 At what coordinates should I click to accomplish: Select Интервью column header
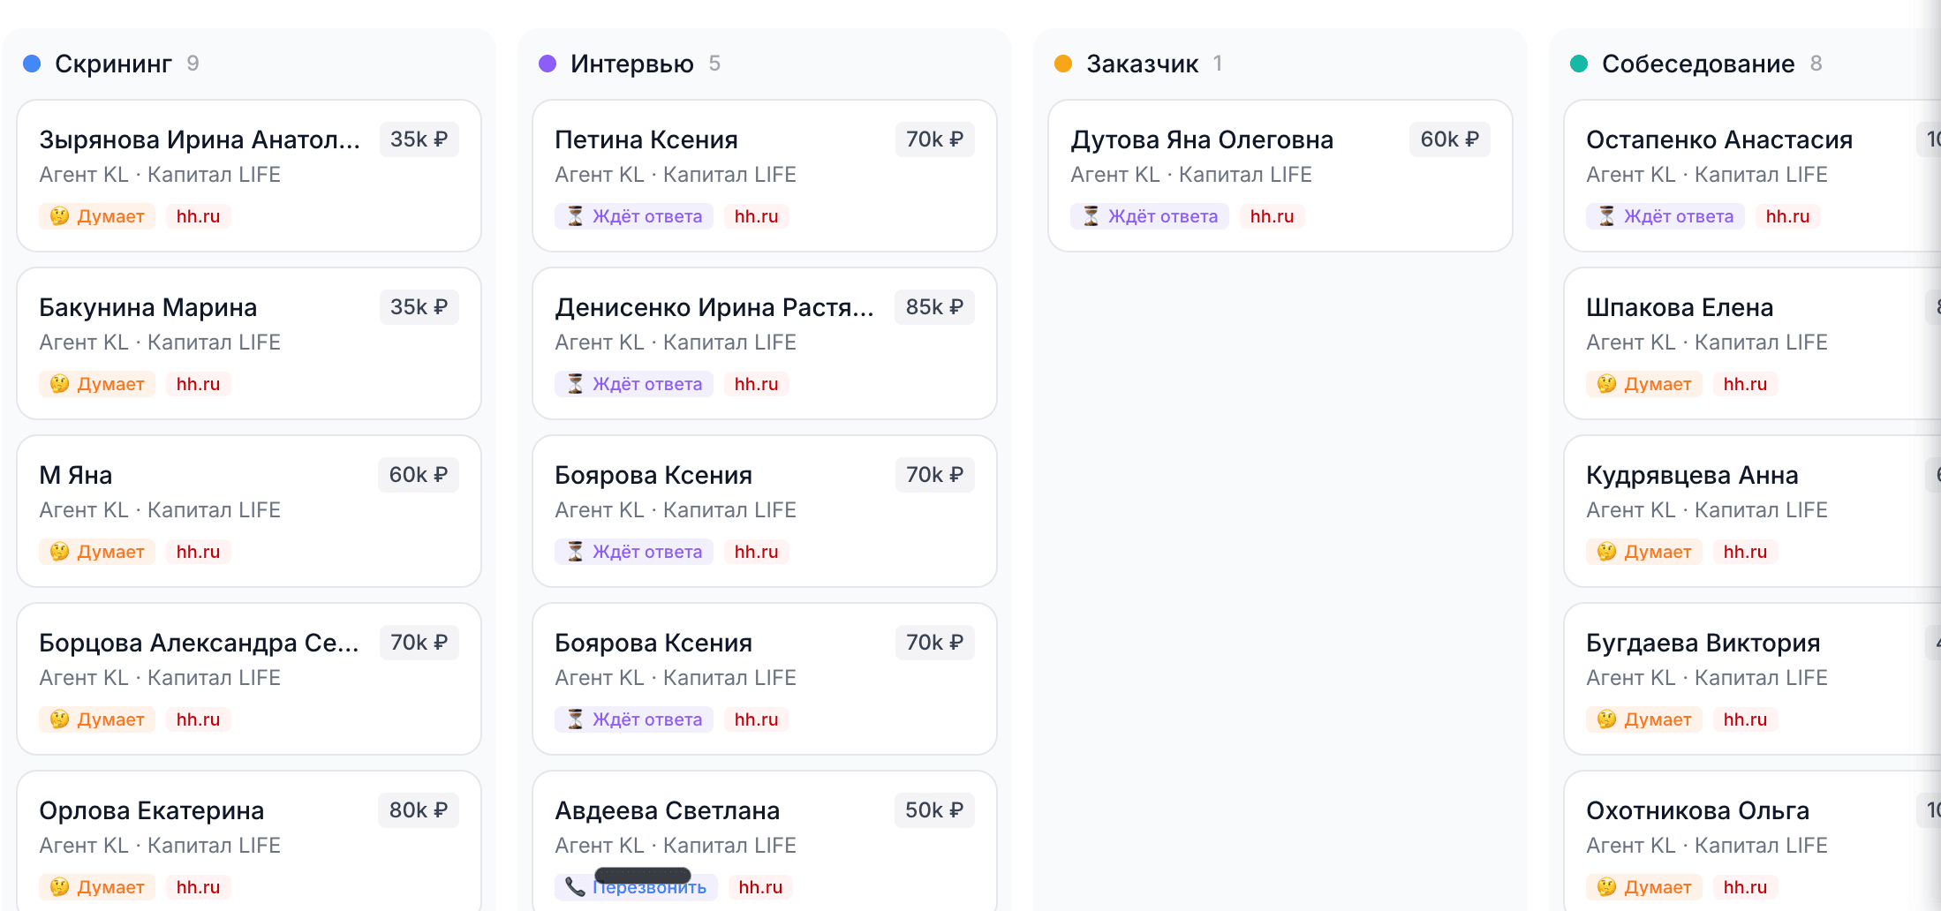(x=632, y=64)
